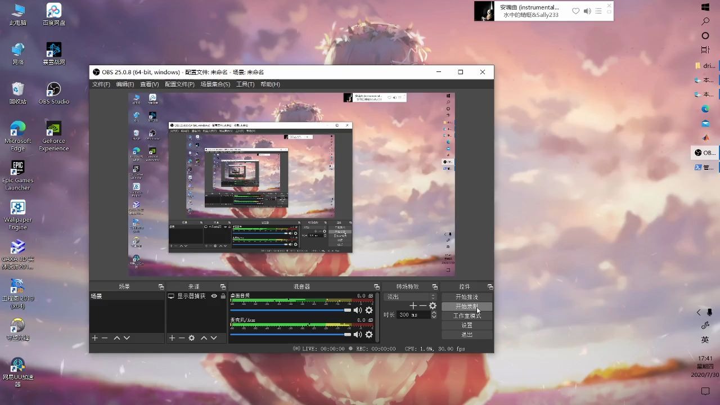Toggle lock on 显示器捕获 source
The height and width of the screenshot is (405, 720).
(x=223, y=296)
